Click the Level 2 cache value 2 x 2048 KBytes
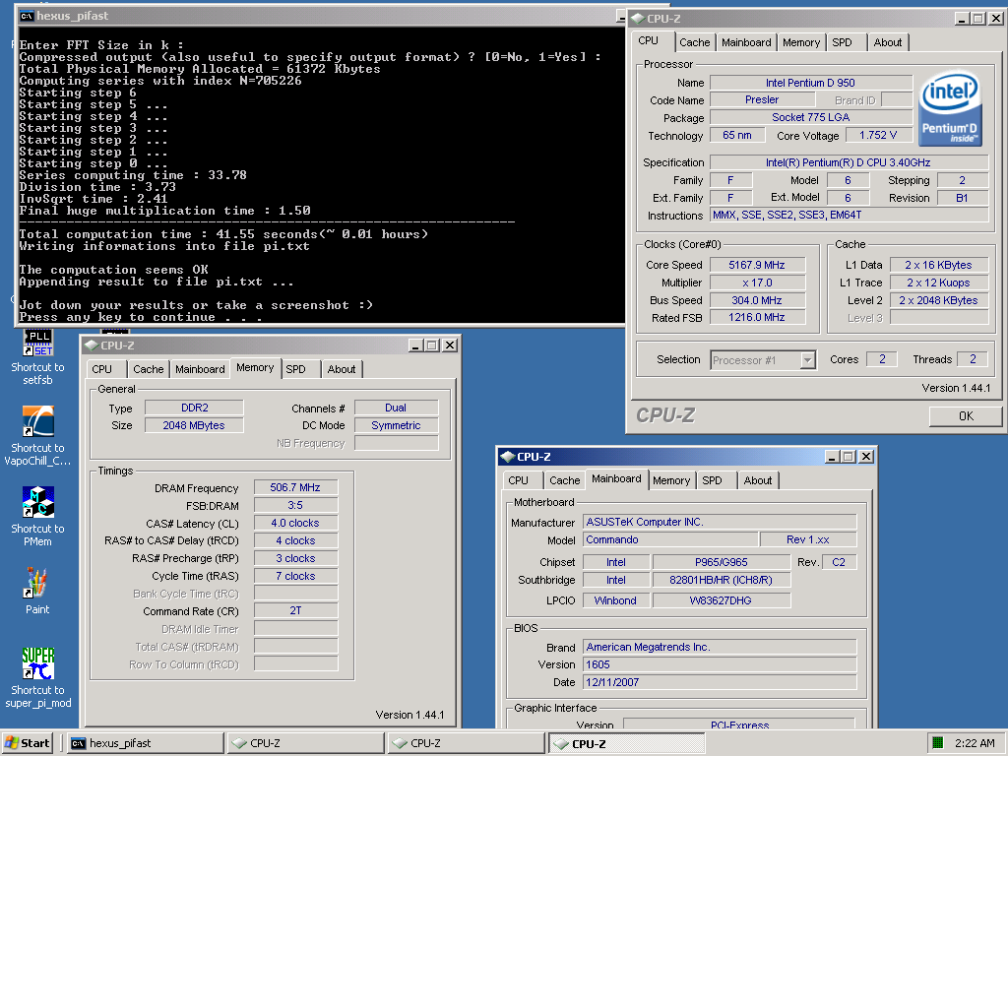Viewport: 1008px width, 1008px height. [938, 300]
